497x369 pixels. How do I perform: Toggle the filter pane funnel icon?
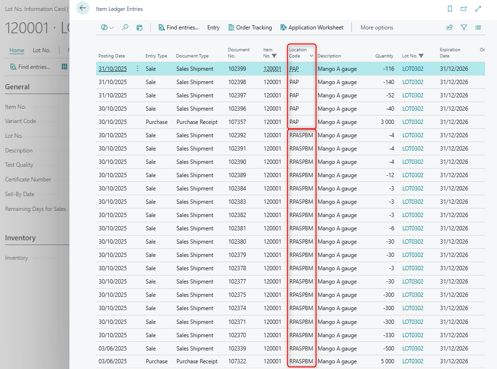pyautogui.click(x=464, y=28)
